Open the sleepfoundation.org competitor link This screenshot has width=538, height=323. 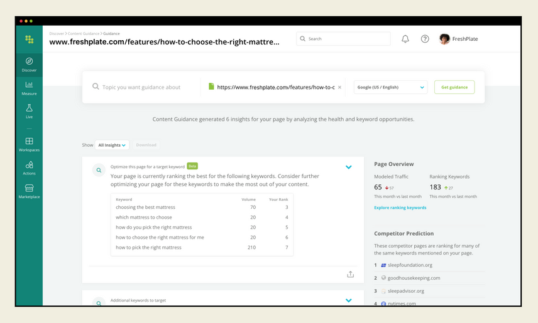pos(410,265)
